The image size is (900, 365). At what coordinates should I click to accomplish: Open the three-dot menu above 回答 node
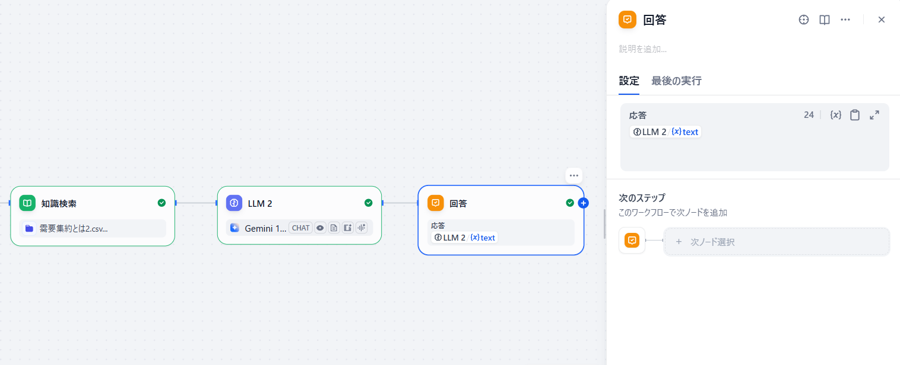point(573,175)
